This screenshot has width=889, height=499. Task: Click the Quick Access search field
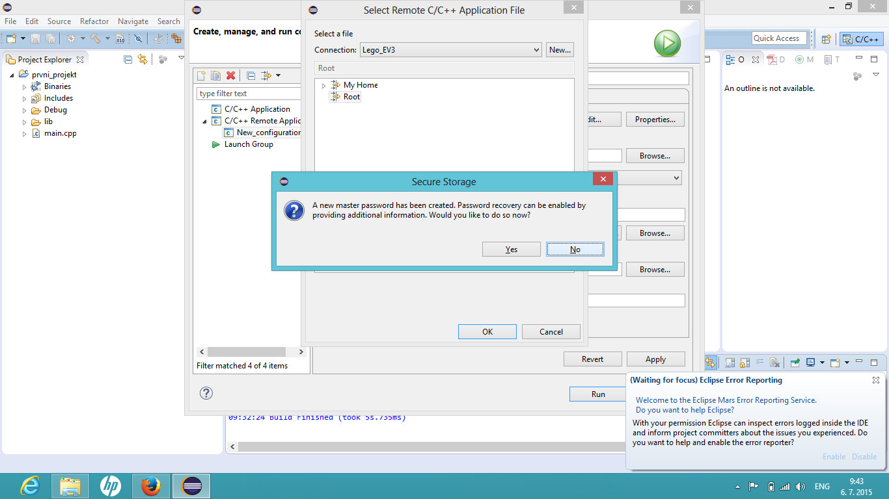pyautogui.click(x=779, y=38)
